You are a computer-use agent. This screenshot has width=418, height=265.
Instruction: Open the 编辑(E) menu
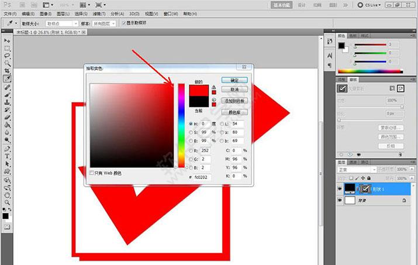[x=28, y=14]
